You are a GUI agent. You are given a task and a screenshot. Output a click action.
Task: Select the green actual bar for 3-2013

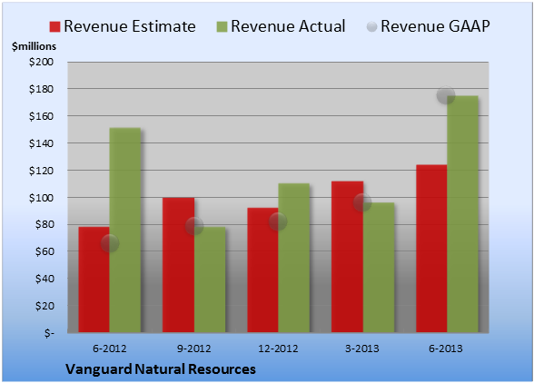click(x=379, y=268)
